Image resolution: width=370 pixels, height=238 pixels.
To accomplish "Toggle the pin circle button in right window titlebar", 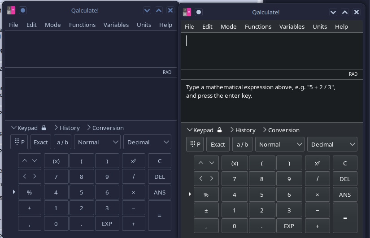I will (x=199, y=12).
